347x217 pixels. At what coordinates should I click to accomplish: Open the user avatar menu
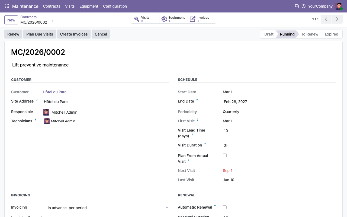coord(339,6)
